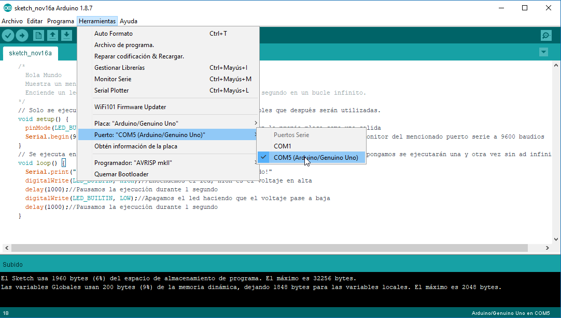Click the 'El Sketch usa 1960 bytes' console line
561x318 pixels.
click(x=178, y=278)
